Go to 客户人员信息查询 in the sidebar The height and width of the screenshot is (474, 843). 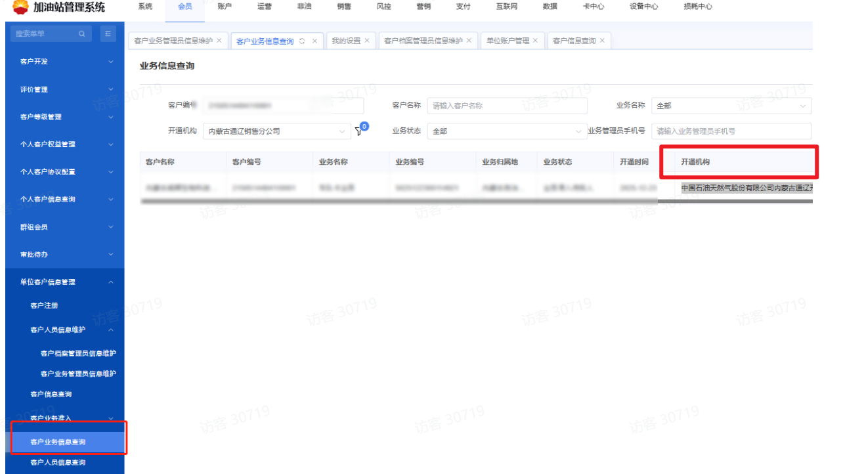click(58, 463)
